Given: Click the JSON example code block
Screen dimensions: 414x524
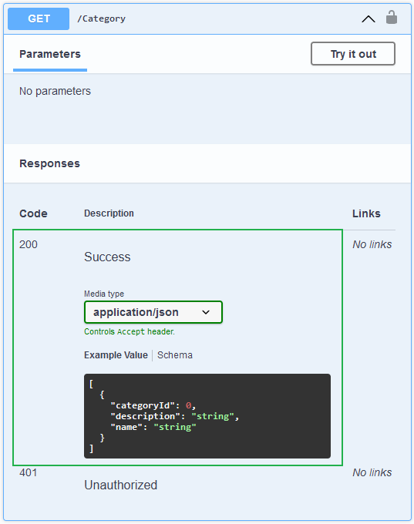Looking at the screenshot, I should coord(207,415).
